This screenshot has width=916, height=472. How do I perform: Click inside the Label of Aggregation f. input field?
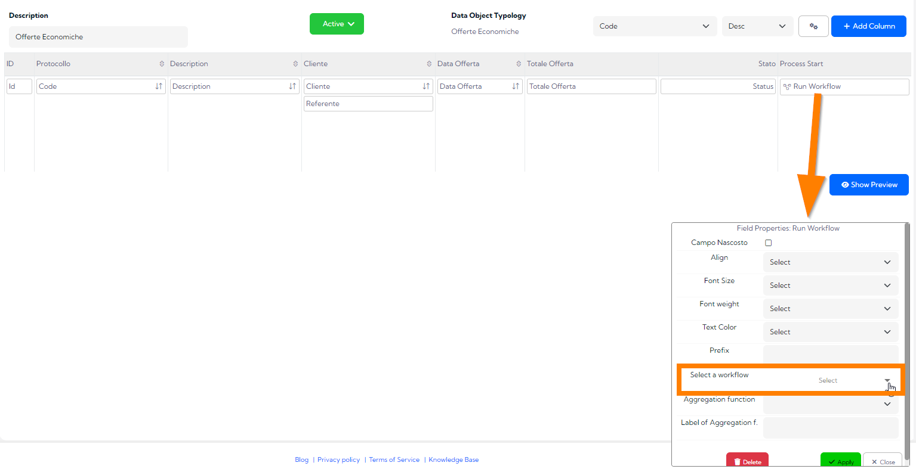pyautogui.click(x=830, y=427)
